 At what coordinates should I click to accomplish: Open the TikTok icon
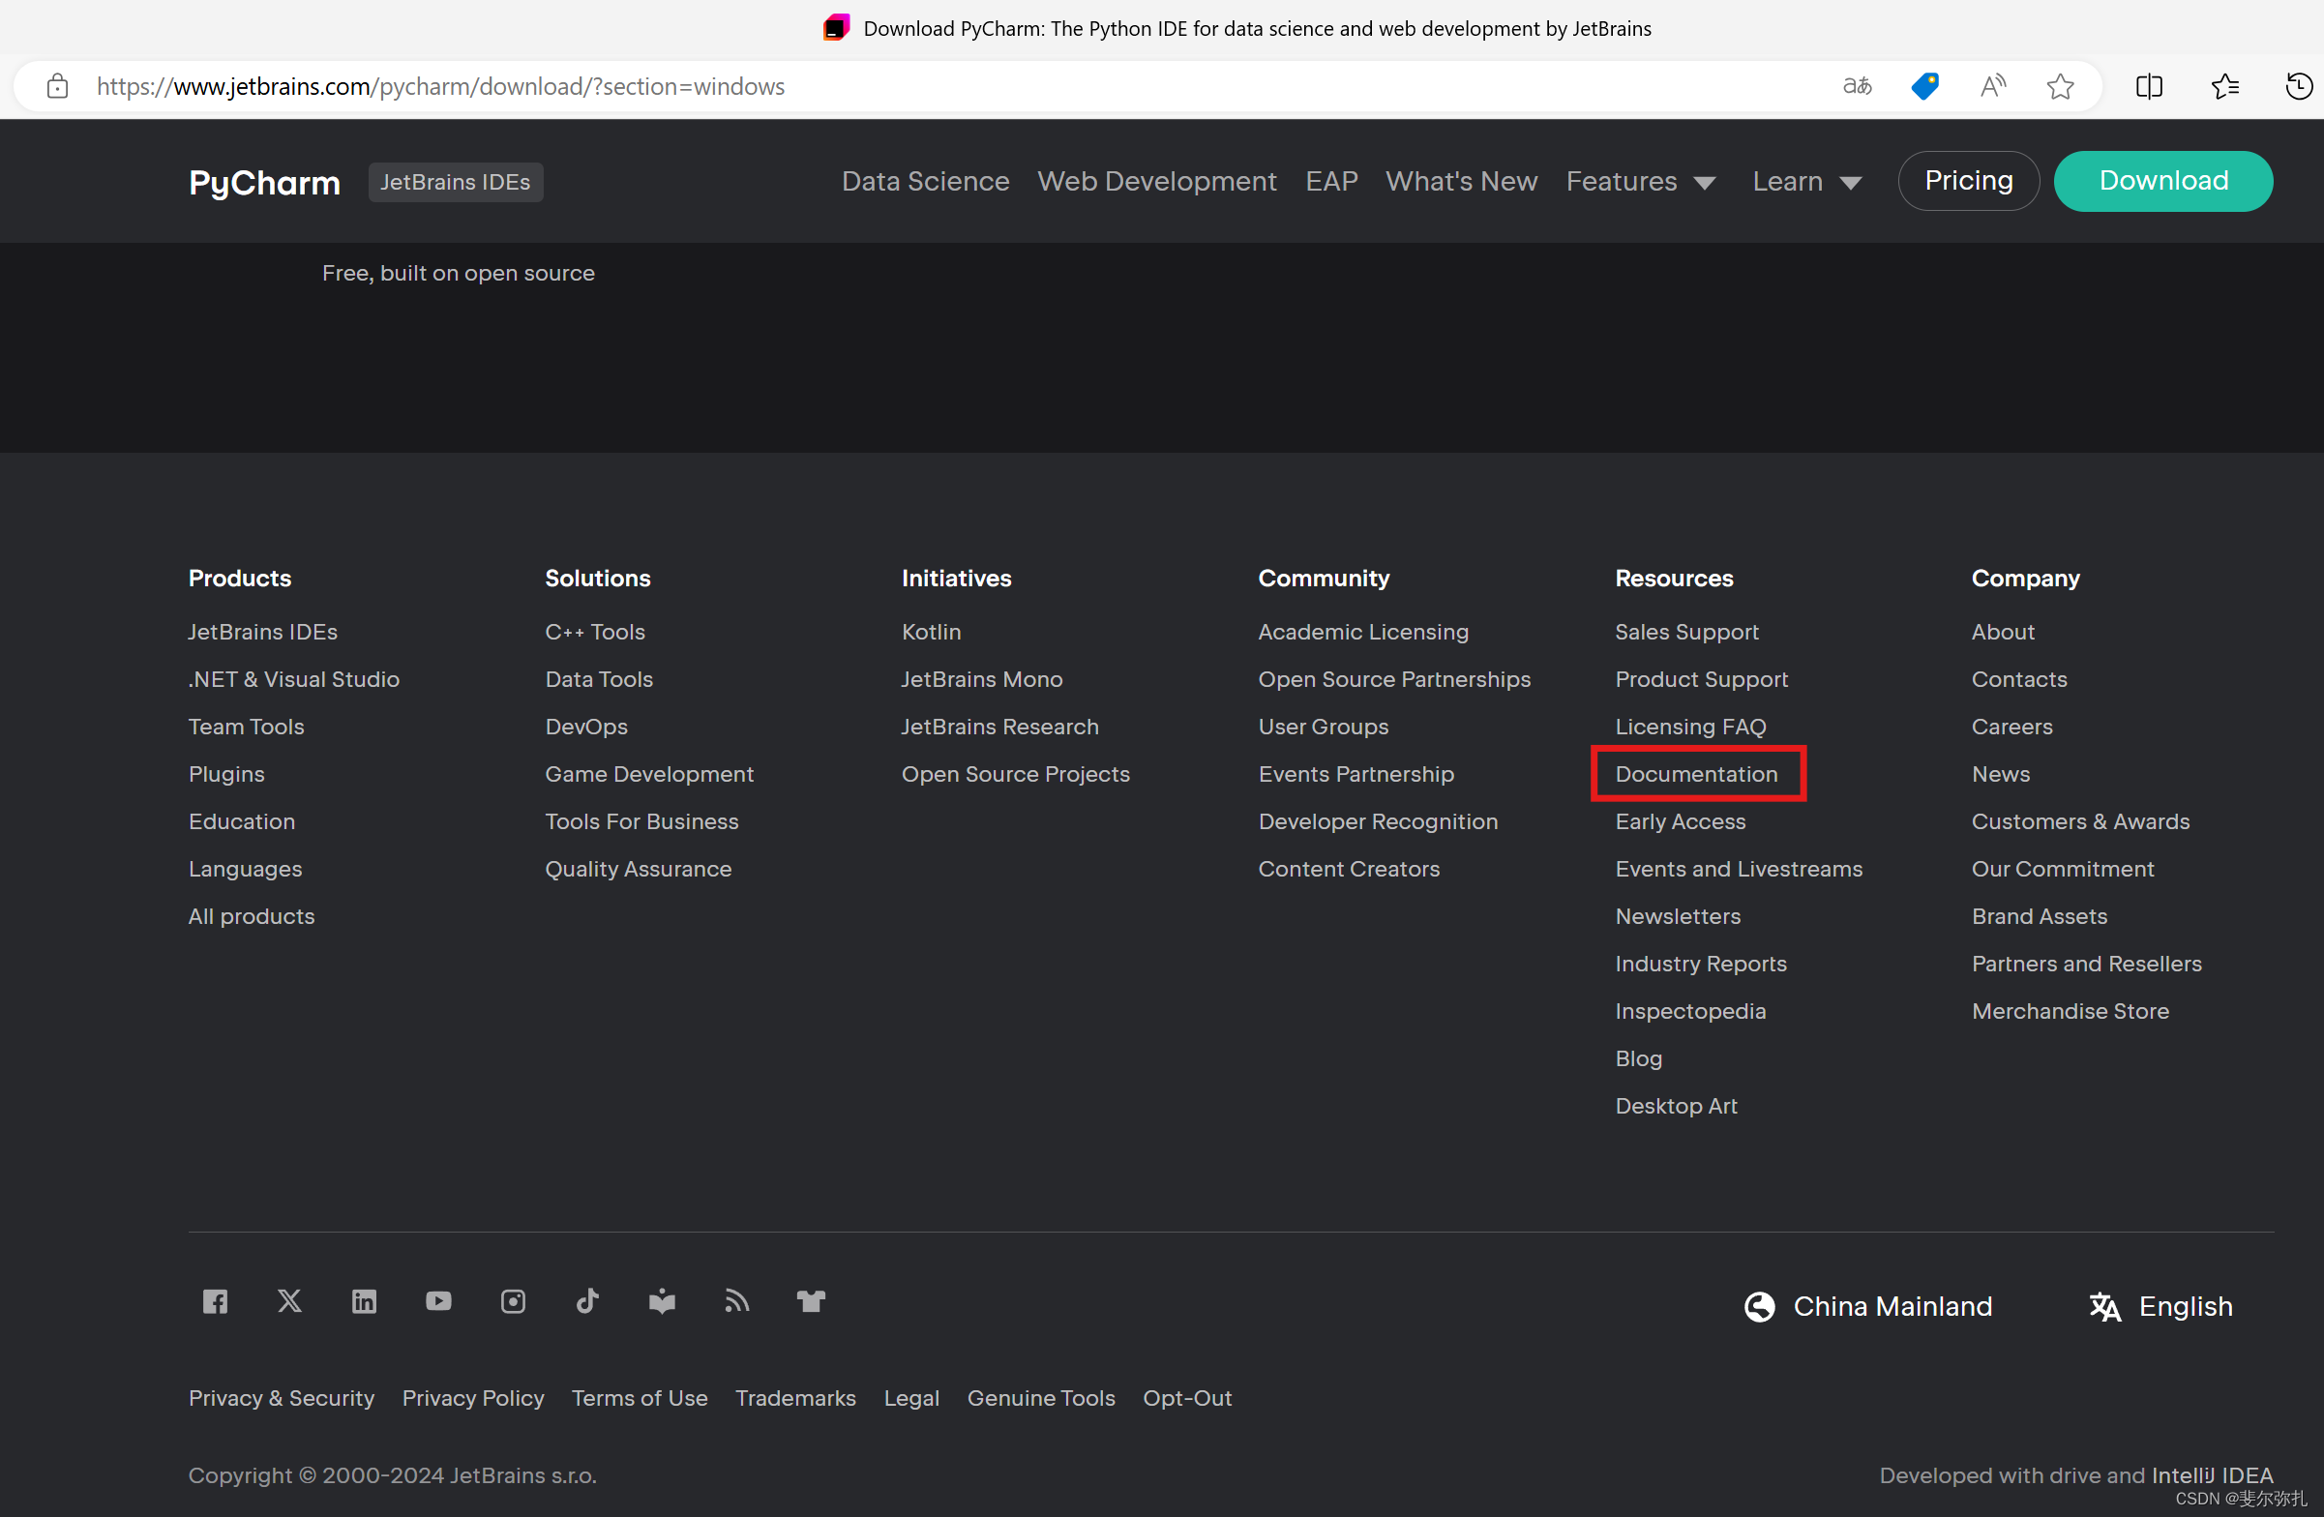[x=588, y=1301]
